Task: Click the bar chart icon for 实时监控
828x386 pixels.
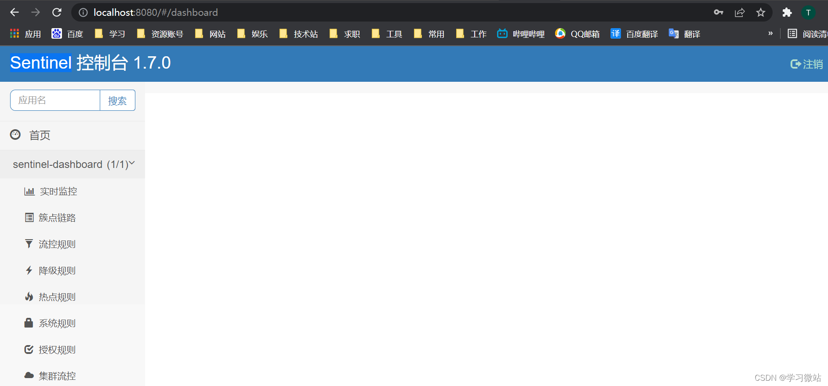Action: click(x=29, y=191)
